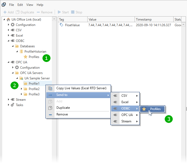Click the Timestamp column header
This screenshot has width=187, height=163.
click(154, 20)
